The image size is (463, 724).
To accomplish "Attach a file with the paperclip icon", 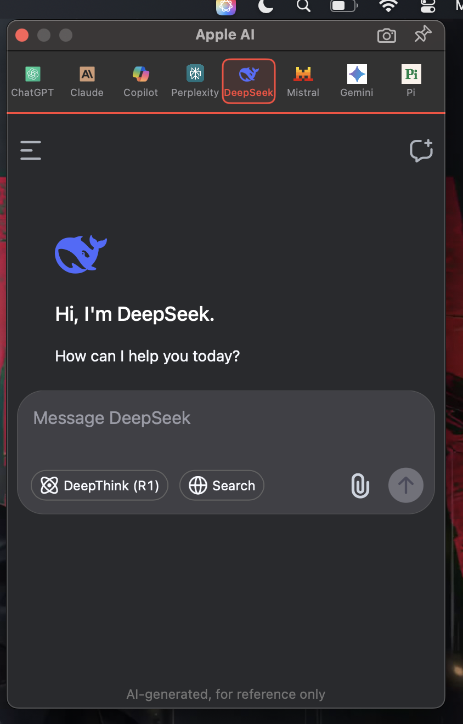I will tap(360, 485).
